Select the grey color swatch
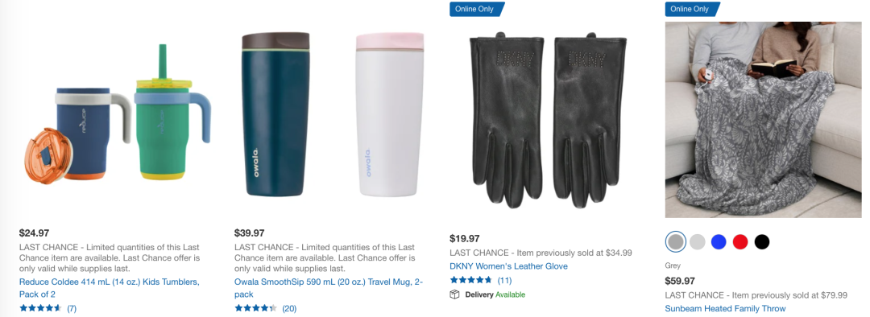Image resolution: width=870 pixels, height=317 pixels. point(675,241)
